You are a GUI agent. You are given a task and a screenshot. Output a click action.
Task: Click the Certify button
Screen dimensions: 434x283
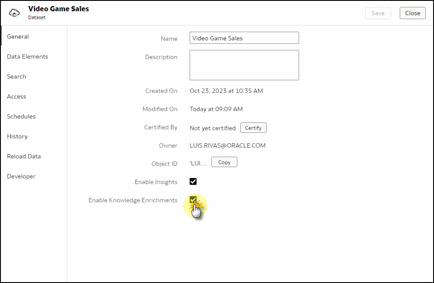point(253,128)
